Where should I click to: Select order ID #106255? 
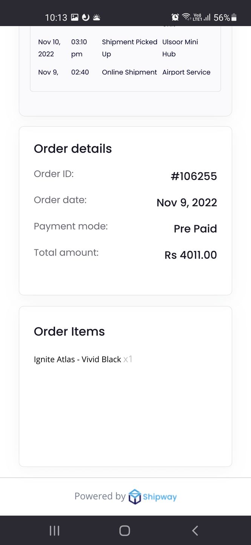click(194, 176)
